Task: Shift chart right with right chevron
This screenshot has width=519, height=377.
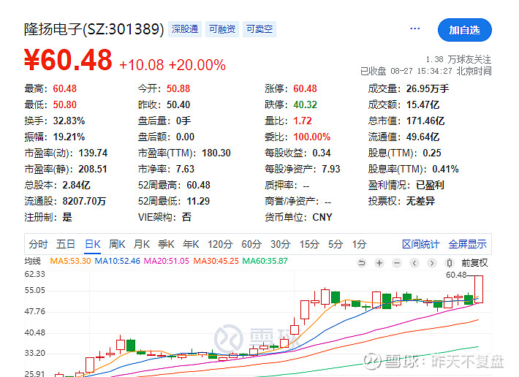Action: pyautogui.click(x=431, y=263)
